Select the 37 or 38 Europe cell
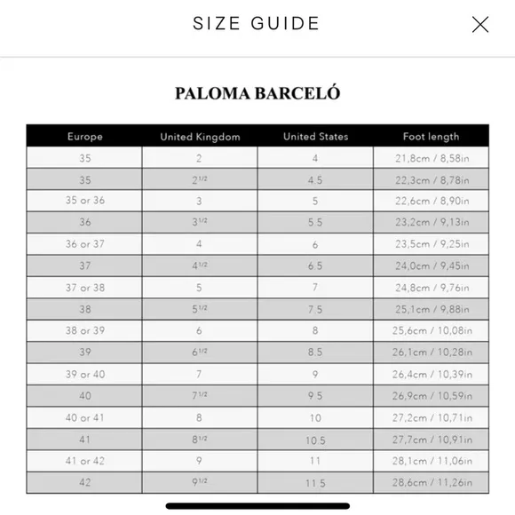This screenshot has width=515, height=515. click(84, 288)
